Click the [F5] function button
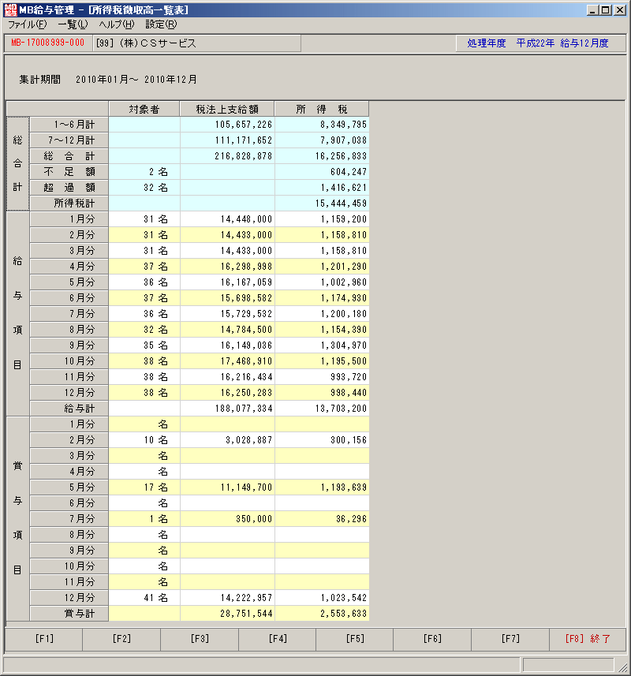Viewport: 631px width, 676px height. click(x=355, y=639)
